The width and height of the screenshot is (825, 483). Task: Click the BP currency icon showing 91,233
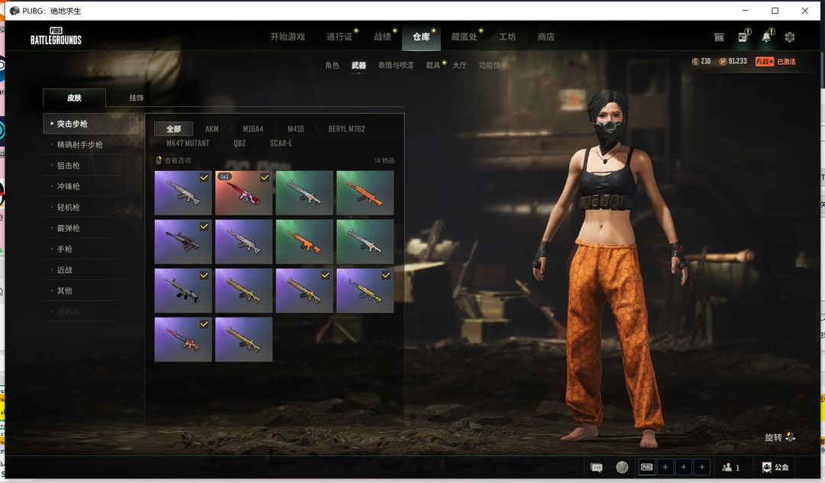723,62
